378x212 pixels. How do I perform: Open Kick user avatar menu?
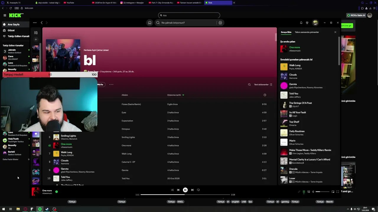pyautogui.click(x=370, y=15)
